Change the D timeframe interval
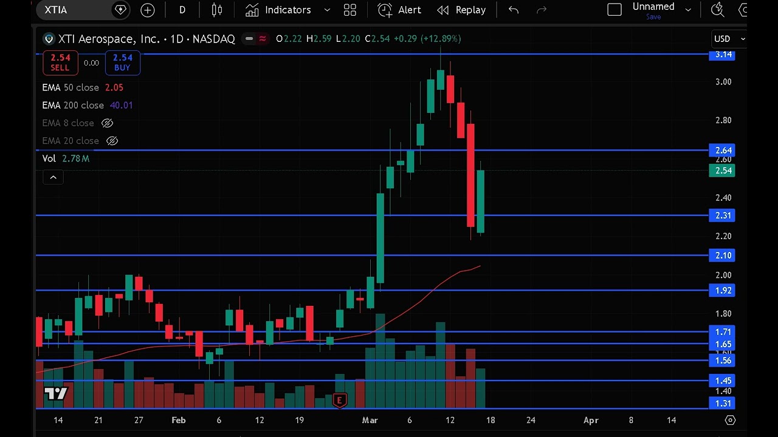The width and height of the screenshot is (778, 437). (182, 10)
